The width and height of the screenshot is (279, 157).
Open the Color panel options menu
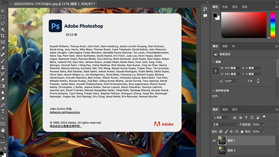pyautogui.click(x=277, y=7)
